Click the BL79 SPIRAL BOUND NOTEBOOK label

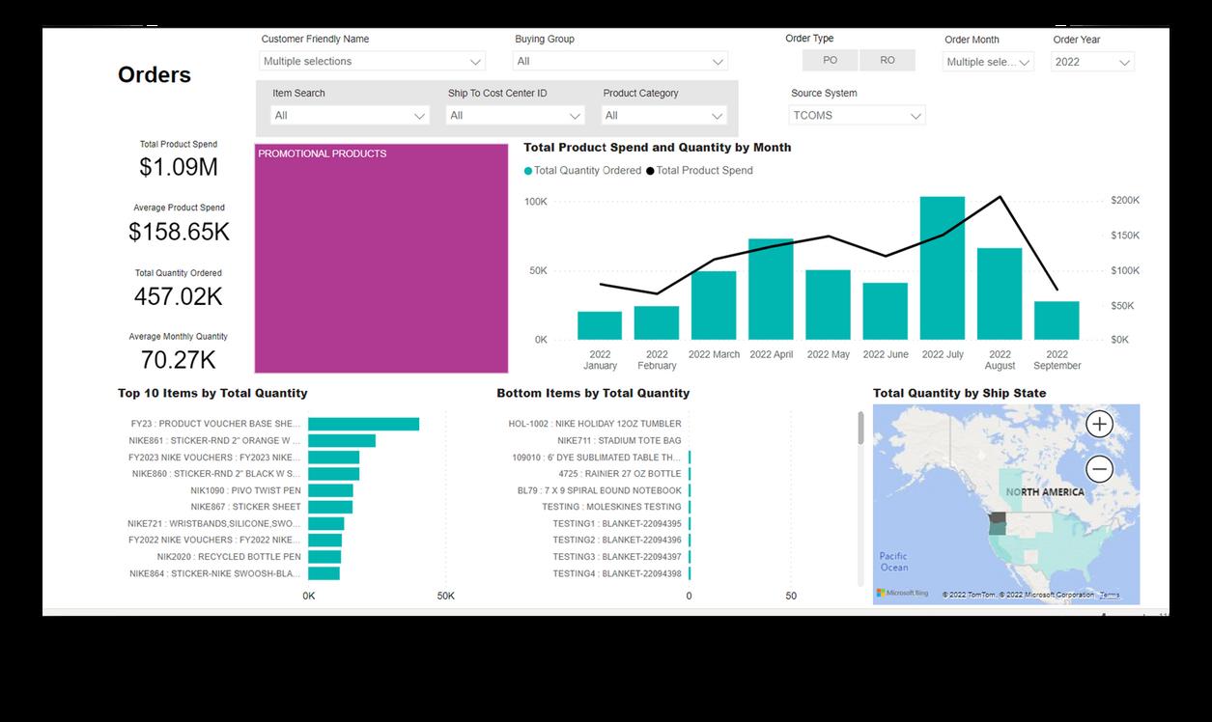599,490
